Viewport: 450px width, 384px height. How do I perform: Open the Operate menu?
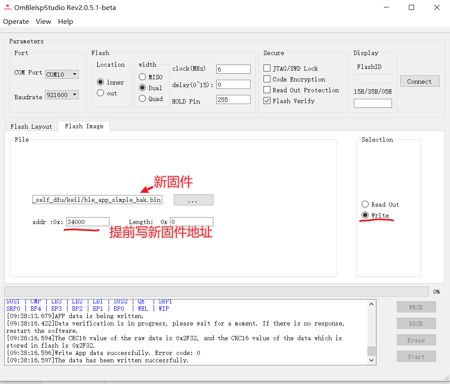coord(16,22)
